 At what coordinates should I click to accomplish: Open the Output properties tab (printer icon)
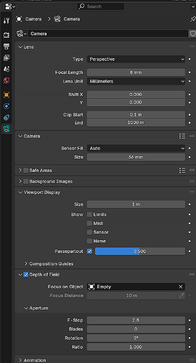tap(6, 46)
